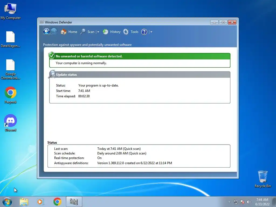The width and height of the screenshot is (276, 207).
Task: Open Tools via the gear icon
Action: (x=126, y=32)
